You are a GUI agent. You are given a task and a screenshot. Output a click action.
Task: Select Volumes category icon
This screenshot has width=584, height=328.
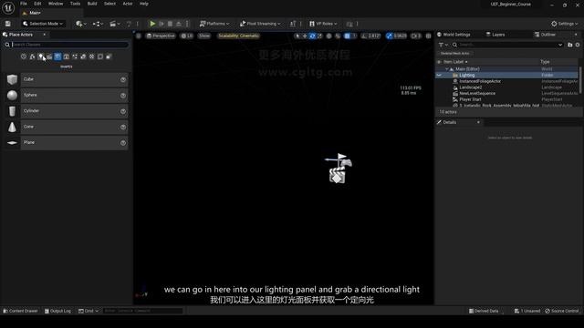click(x=100, y=56)
